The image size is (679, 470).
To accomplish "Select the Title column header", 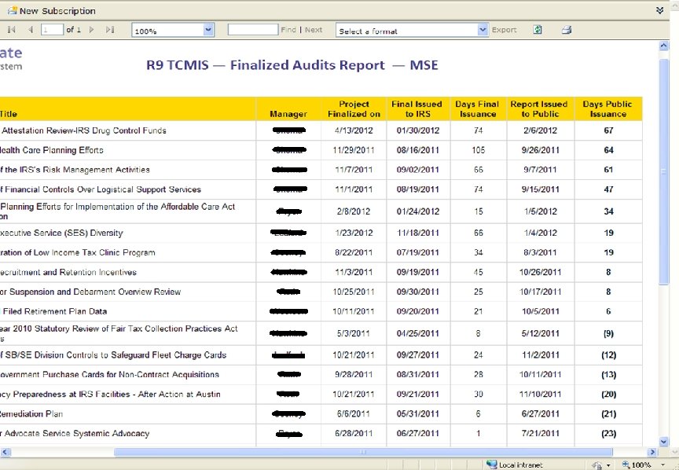I will (9, 114).
